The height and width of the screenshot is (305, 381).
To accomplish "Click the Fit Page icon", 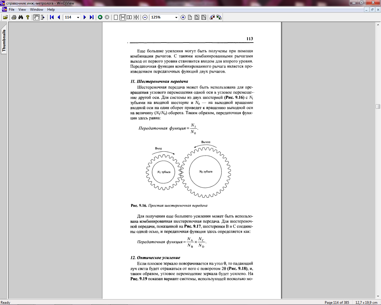I will click(x=197, y=17).
